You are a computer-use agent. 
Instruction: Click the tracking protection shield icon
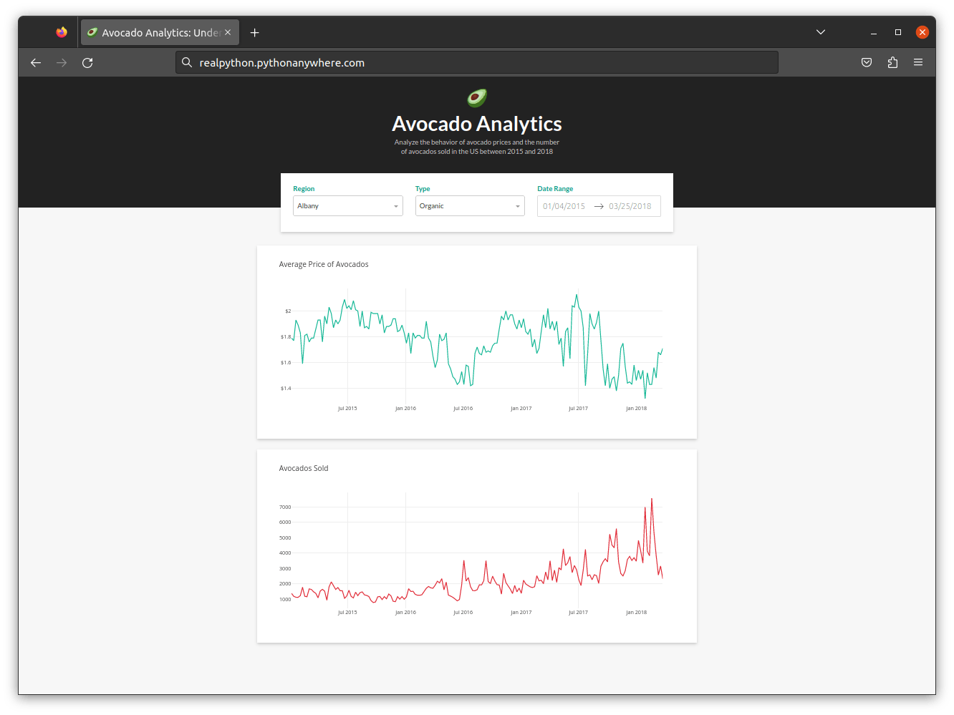(867, 62)
